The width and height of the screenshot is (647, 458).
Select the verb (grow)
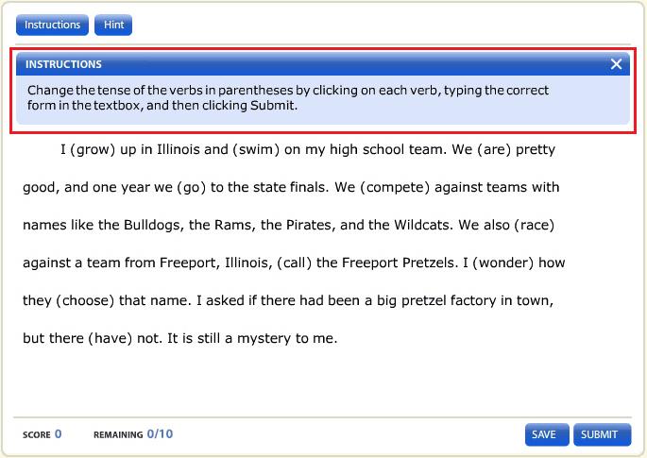pos(94,150)
